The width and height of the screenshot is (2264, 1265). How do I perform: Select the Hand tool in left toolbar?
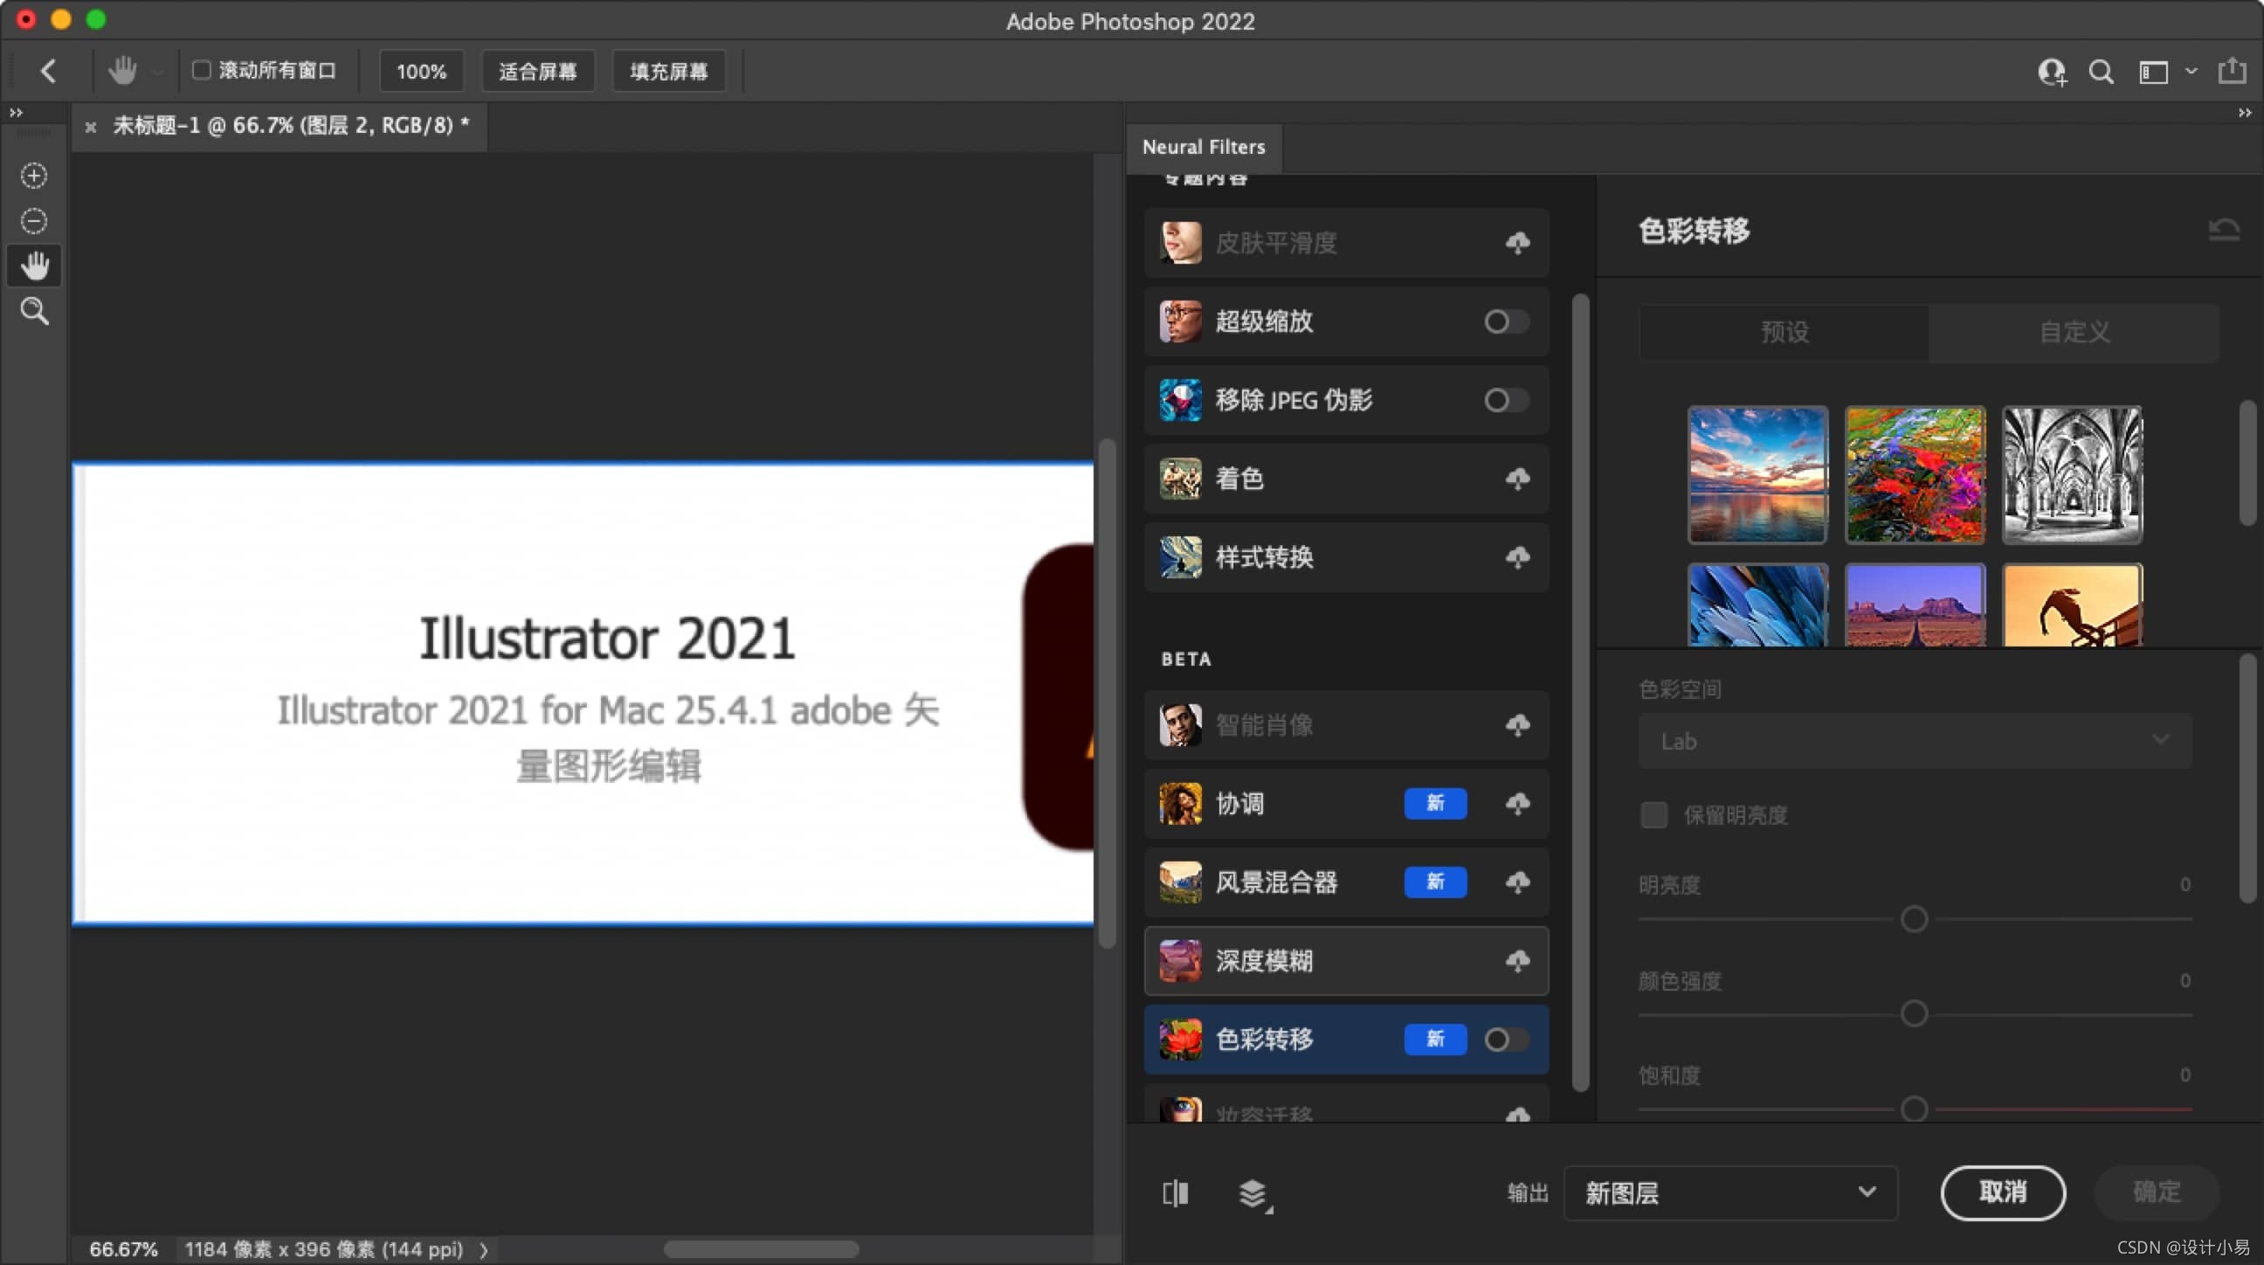tap(34, 266)
